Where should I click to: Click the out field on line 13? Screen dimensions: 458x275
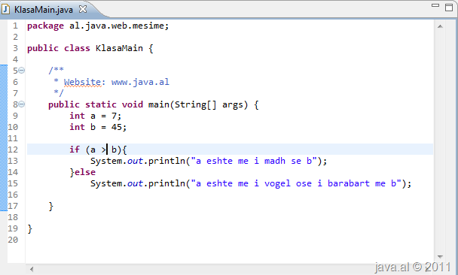point(135,161)
